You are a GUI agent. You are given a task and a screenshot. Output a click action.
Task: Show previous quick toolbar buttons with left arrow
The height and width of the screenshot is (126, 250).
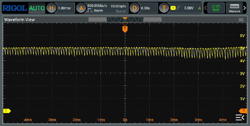(x=206, y=8)
